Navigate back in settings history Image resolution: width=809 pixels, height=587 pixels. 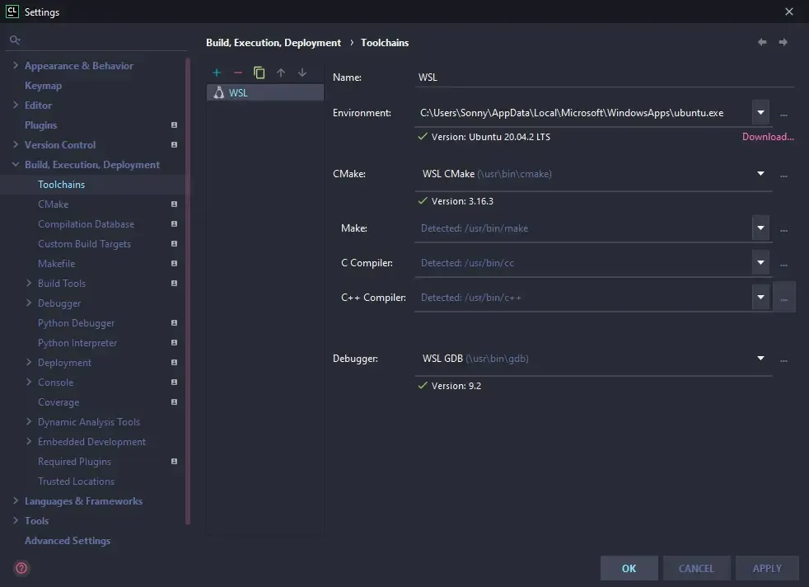pyautogui.click(x=762, y=42)
